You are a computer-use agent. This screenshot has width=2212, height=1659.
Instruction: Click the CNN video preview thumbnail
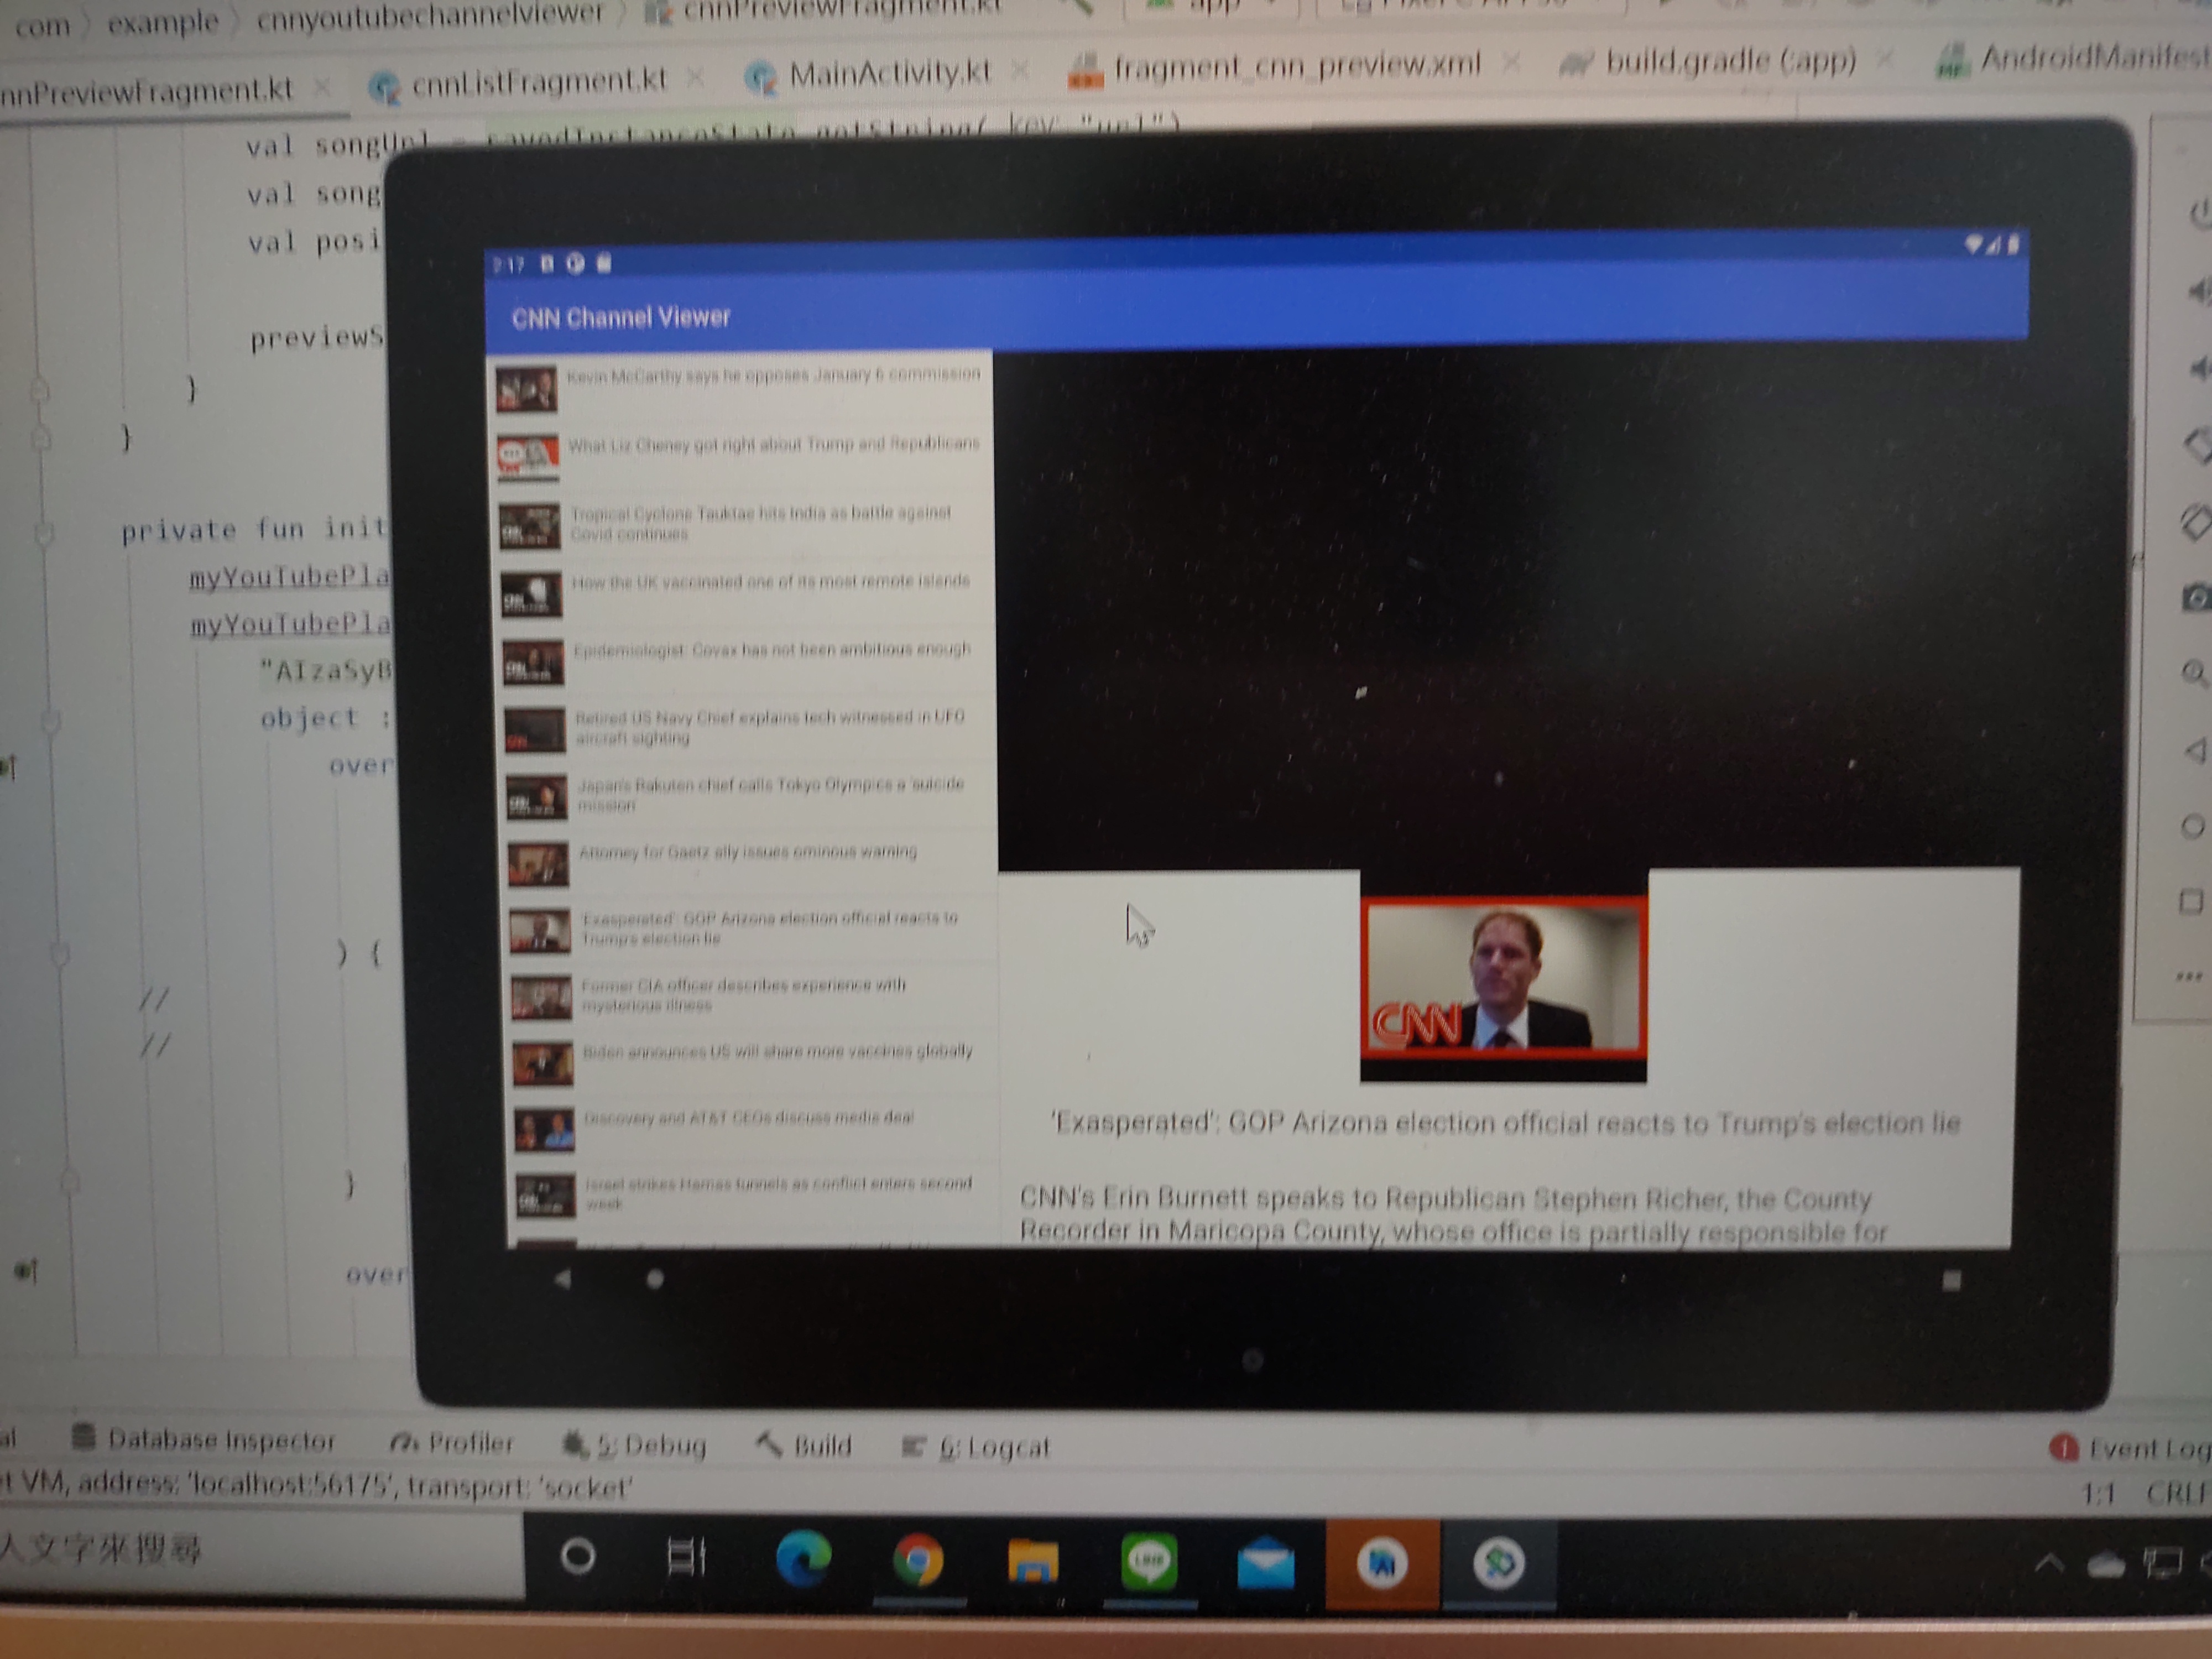pyautogui.click(x=1503, y=977)
